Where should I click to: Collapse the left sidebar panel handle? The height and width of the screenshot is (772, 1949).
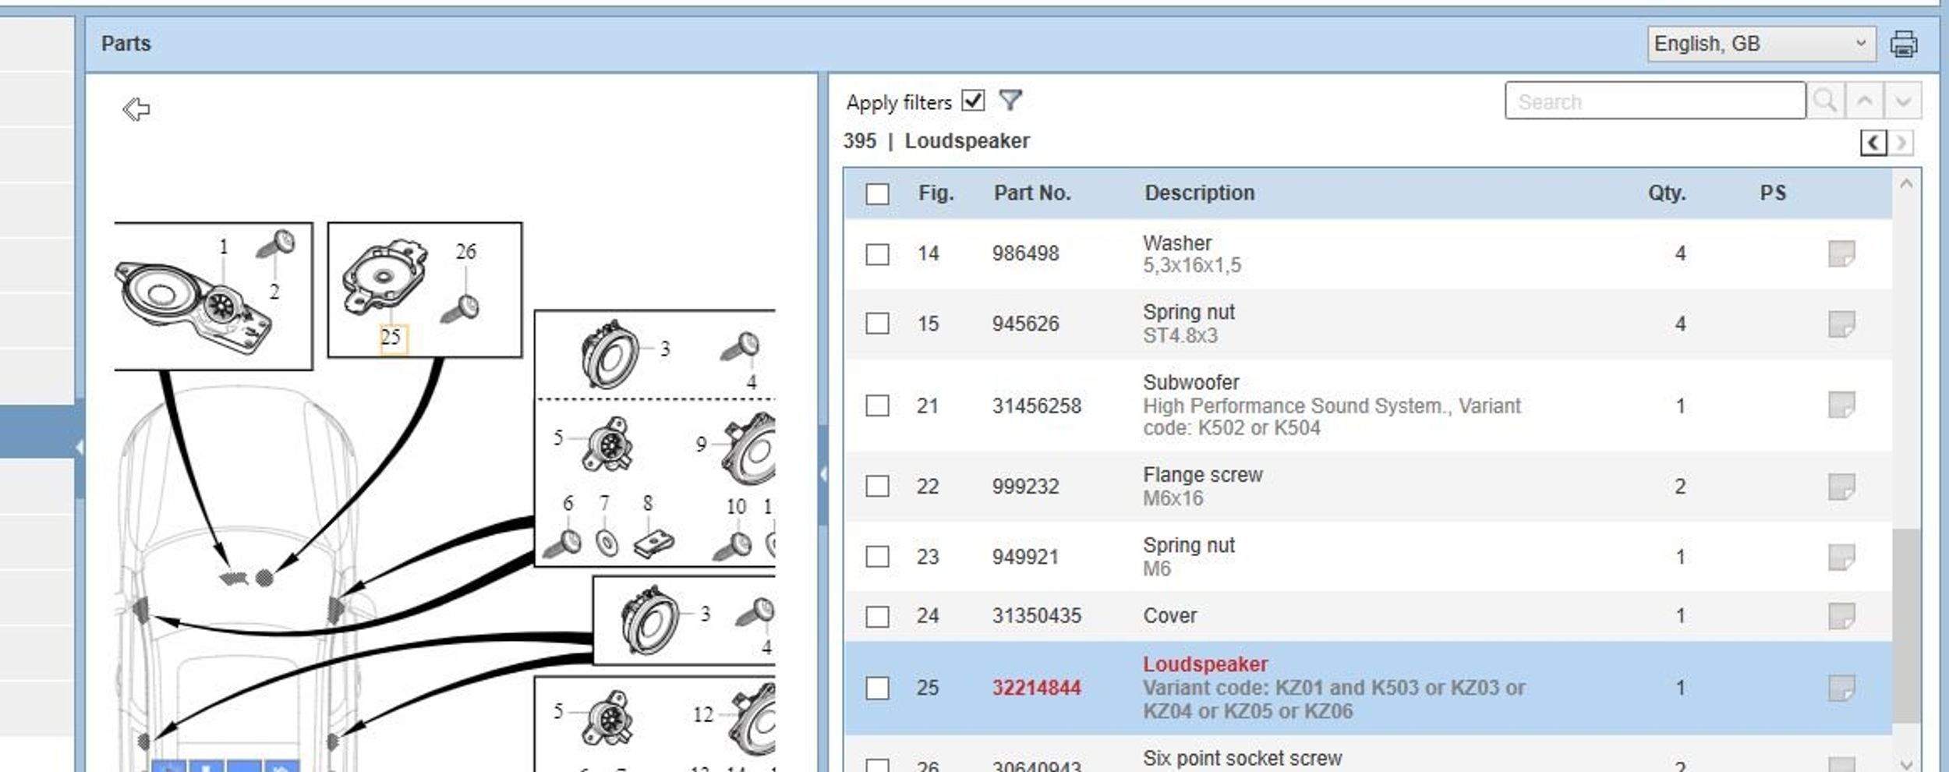(80, 448)
